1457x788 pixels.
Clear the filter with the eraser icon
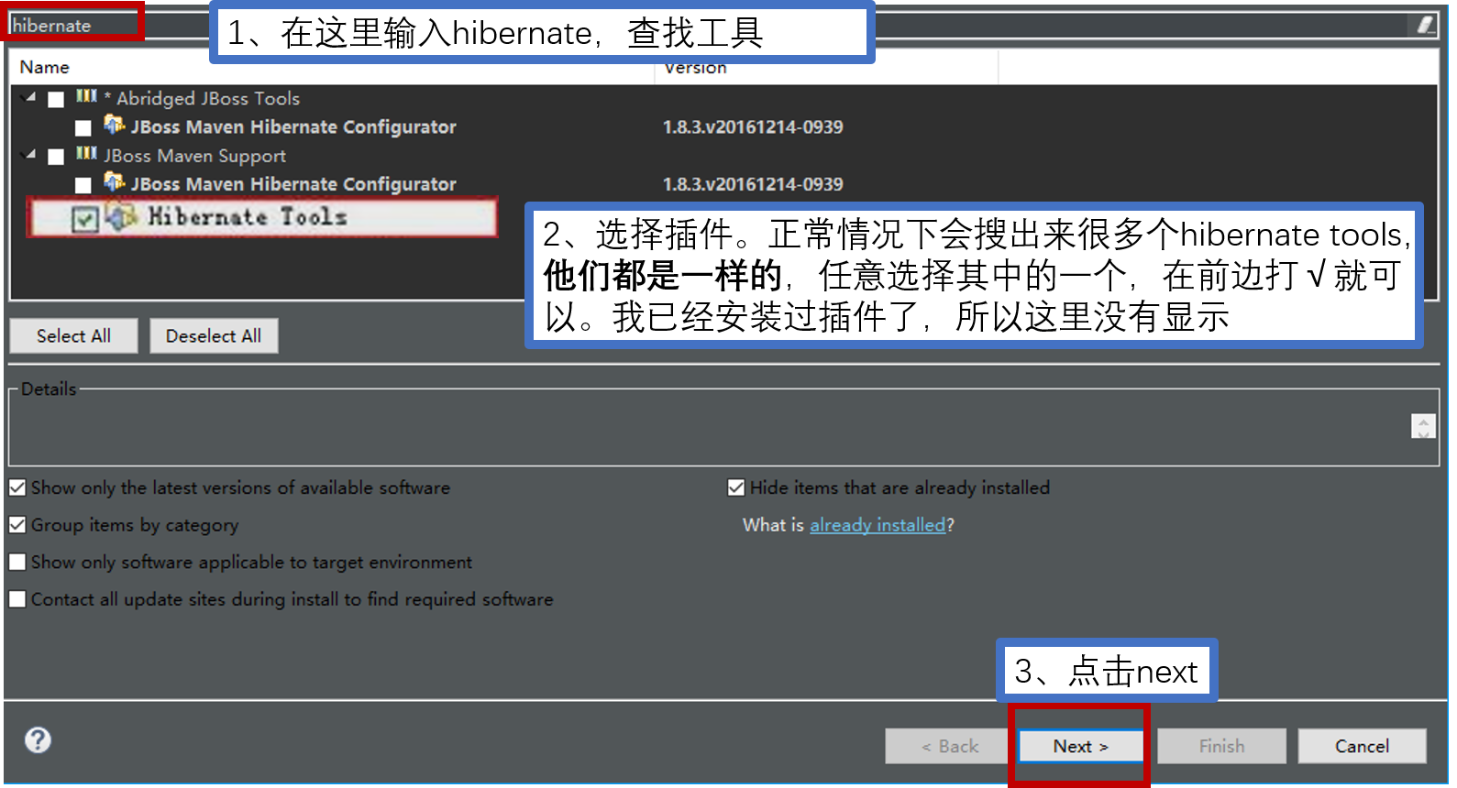(1425, 25)
